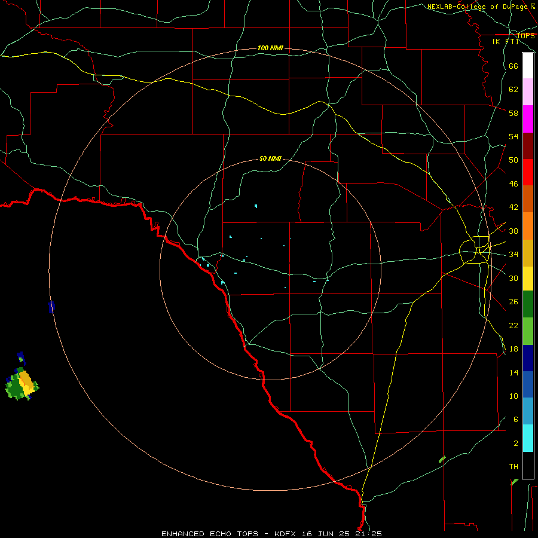Click the navy echo on the 100 NMI ring

51,307
